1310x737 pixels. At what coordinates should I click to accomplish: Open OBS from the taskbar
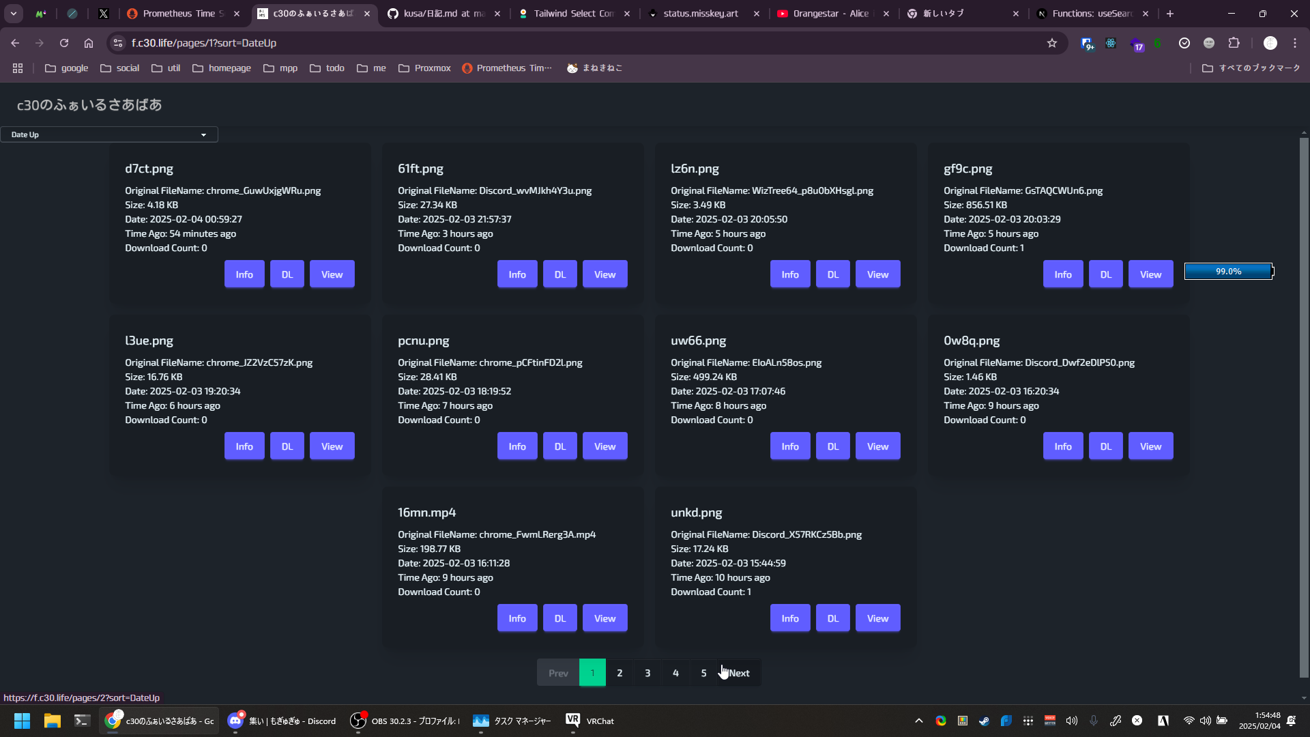click(x=405, y=721)
